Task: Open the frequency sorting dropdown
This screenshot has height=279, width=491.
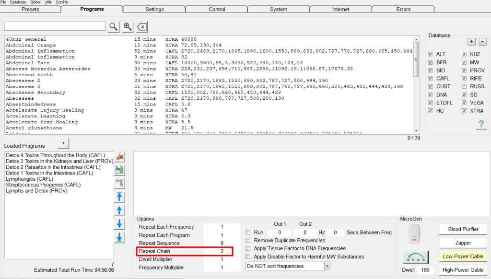Action: (x=327, y=266)
